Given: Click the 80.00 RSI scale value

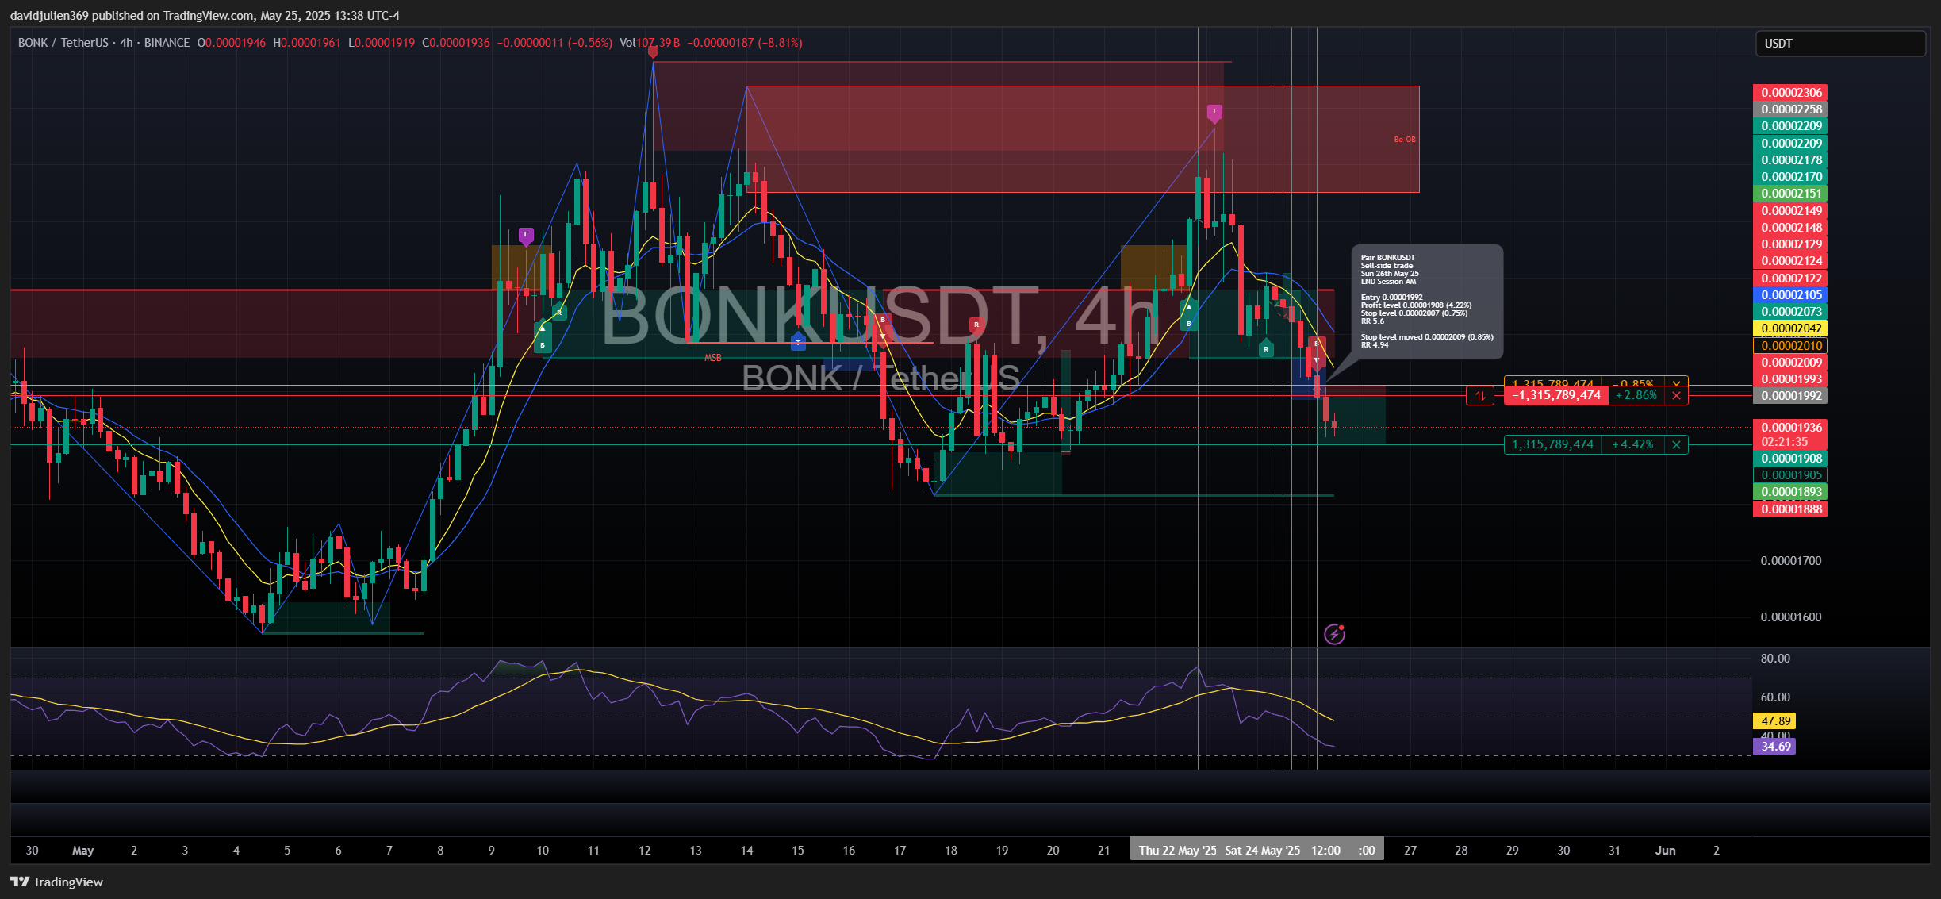Looking at the screenshot, I should (1775, 659).
